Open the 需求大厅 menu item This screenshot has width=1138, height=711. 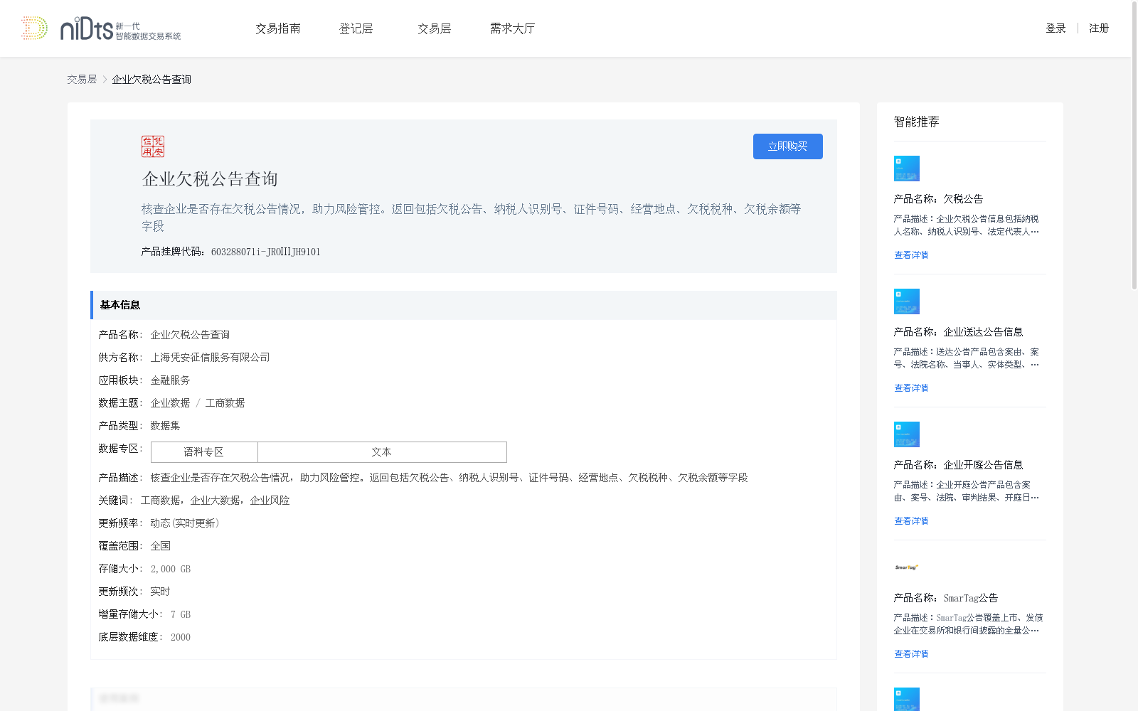[512, 28]
